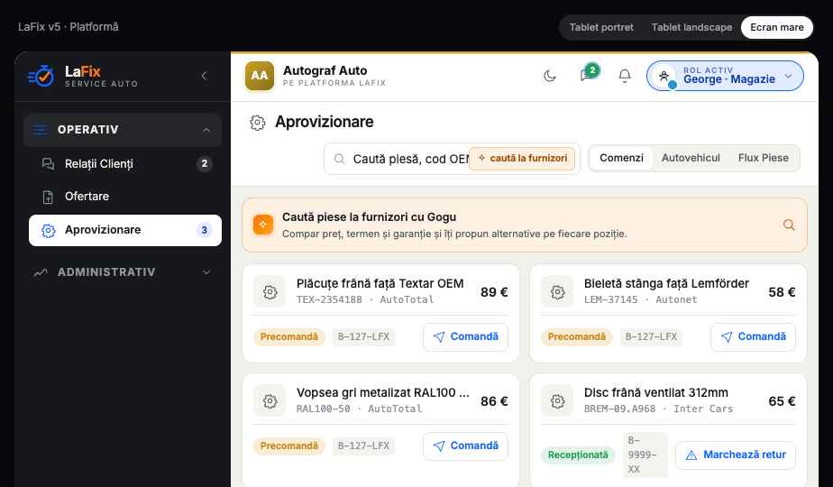Viewport: 833px width, 487px height.
Task: Click B-127-LFX plate on Bieletă card
Action: [651, 337]
